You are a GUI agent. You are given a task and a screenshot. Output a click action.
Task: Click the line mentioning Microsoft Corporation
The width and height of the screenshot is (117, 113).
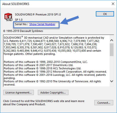(55, 72)
